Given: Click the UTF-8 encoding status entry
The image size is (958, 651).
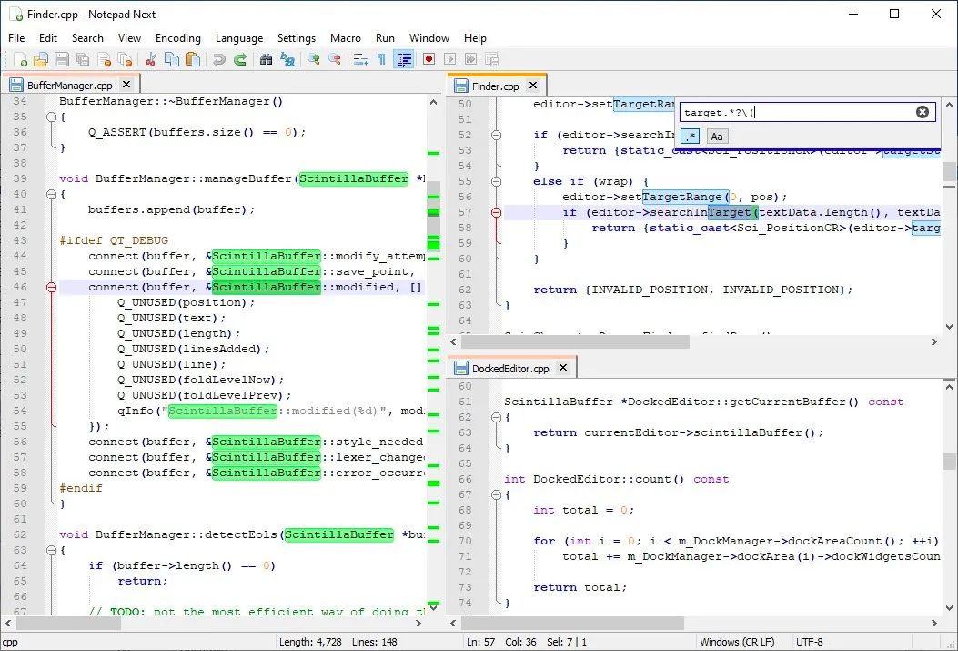Looking at the screenshot, I should 809,642.
